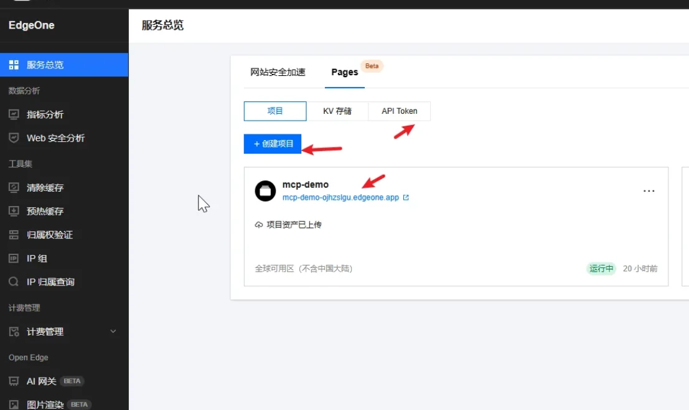The height and width of the screenshot is (410, 689).
Task: Select the Pages tab
Action: tap(345, 72)
